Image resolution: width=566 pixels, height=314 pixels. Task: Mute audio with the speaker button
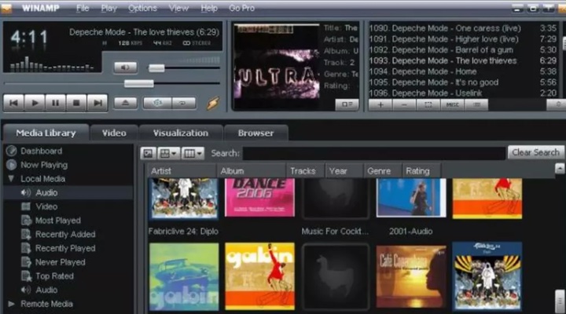pyautogui.click(x=125, y=68)
